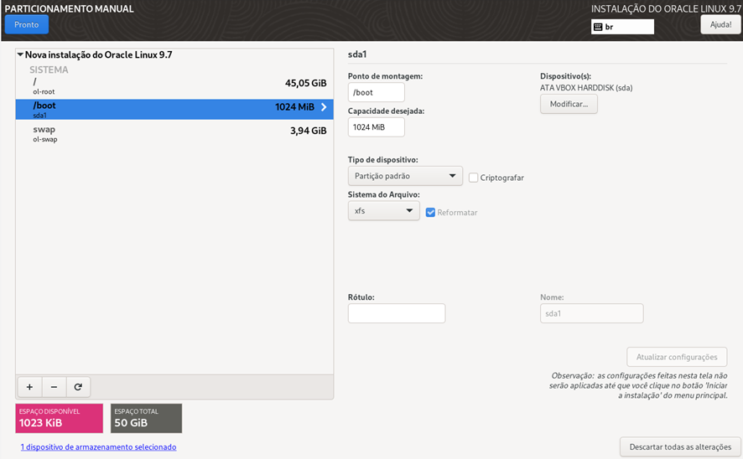Select the root / ol-root partition

(x=174, y=84)
